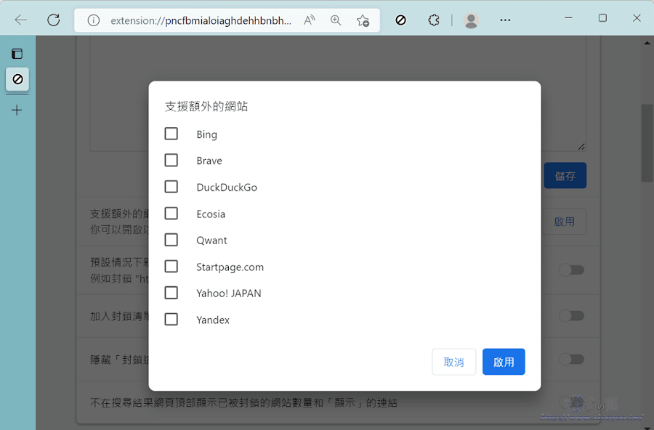Tick the Ecosia checkbox
654x430 pixels.
(171, 214)
